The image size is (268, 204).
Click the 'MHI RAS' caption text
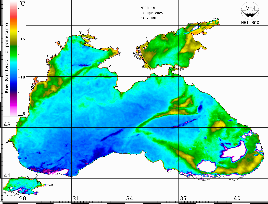[x=250, y=22]
